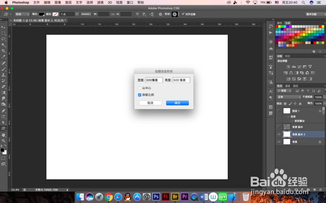Open the 文件 menu
326x203 pixels.
pyautogui.click(x=37, y=3)
